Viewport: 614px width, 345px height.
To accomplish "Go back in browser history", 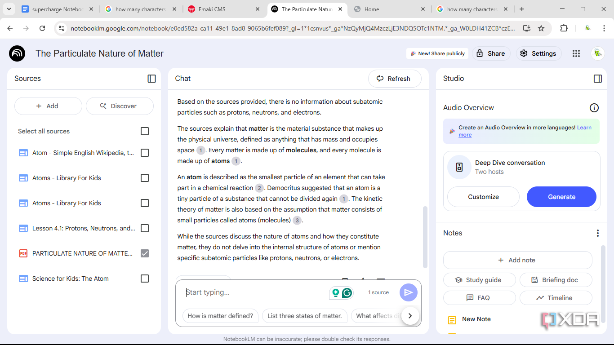I will pyautogui.click(x=10, y=28).
